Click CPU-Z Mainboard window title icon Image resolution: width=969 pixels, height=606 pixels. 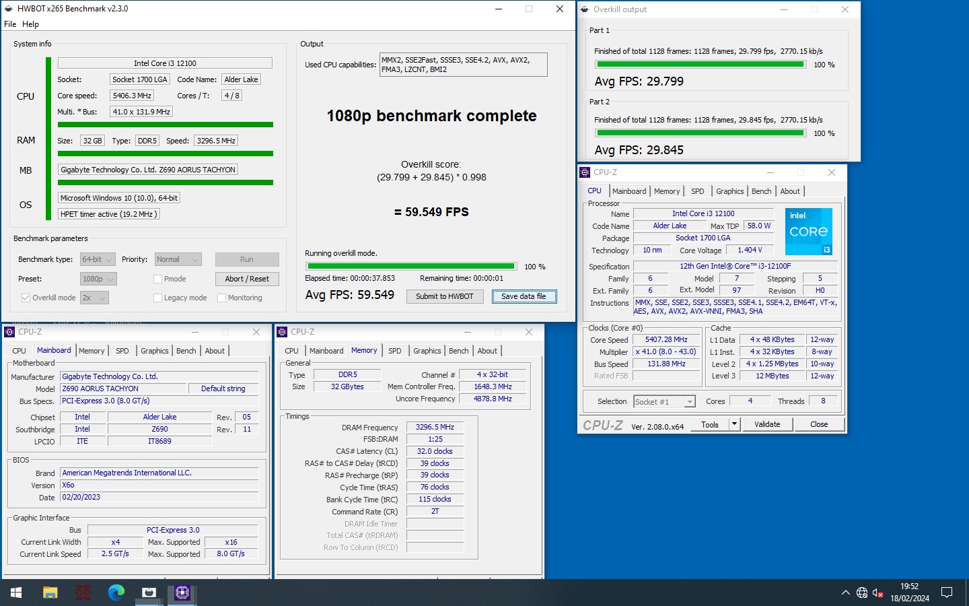[9, 332]
